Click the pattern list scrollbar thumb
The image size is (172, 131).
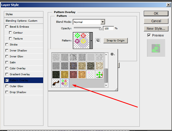[106, 76]
